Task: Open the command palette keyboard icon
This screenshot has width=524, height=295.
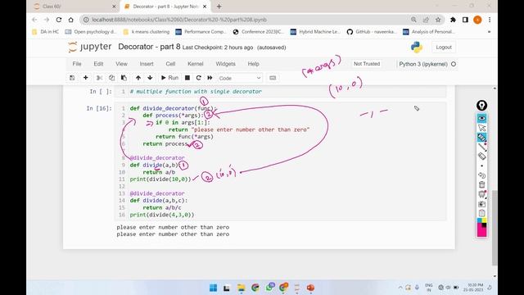Action: pos(273,78)
